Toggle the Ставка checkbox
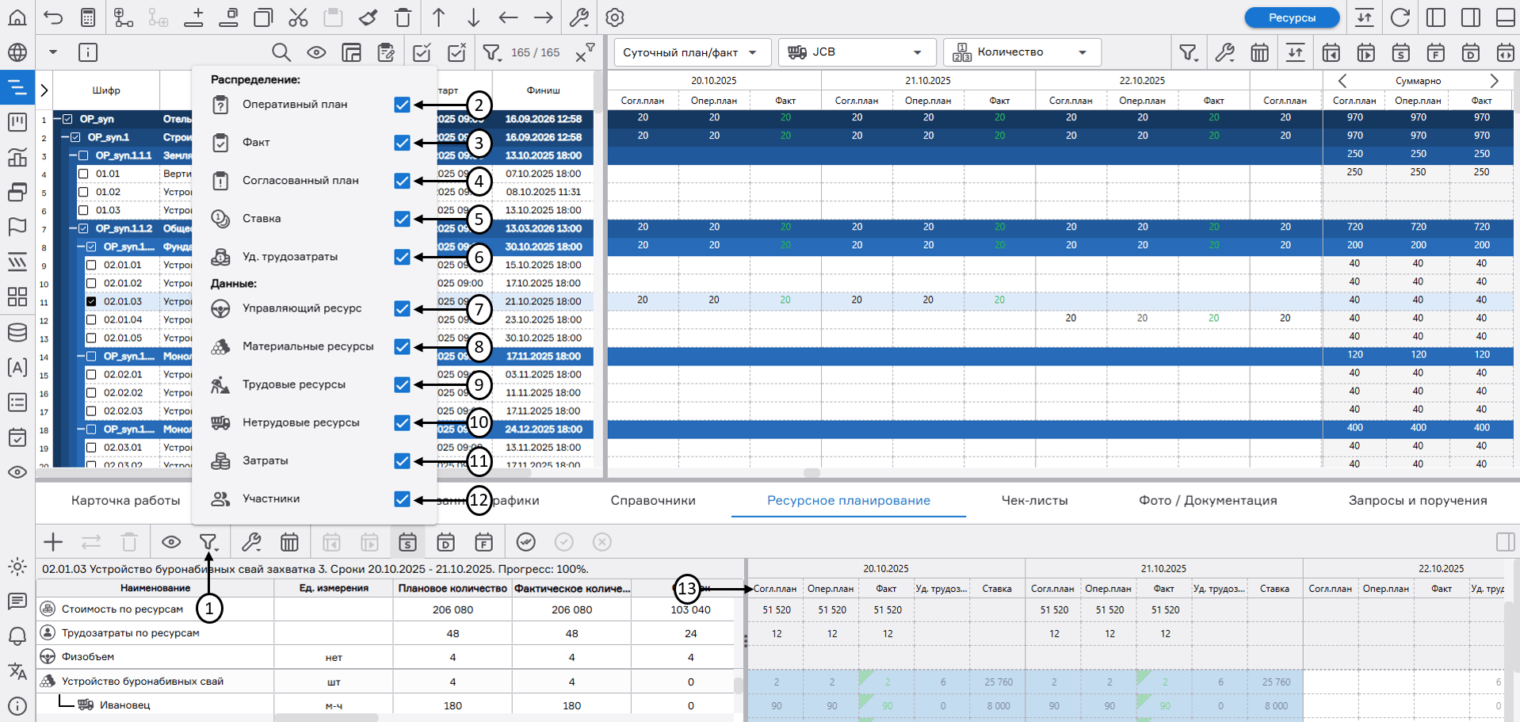This screenshot has width=1520, height=722. [402, 219]
